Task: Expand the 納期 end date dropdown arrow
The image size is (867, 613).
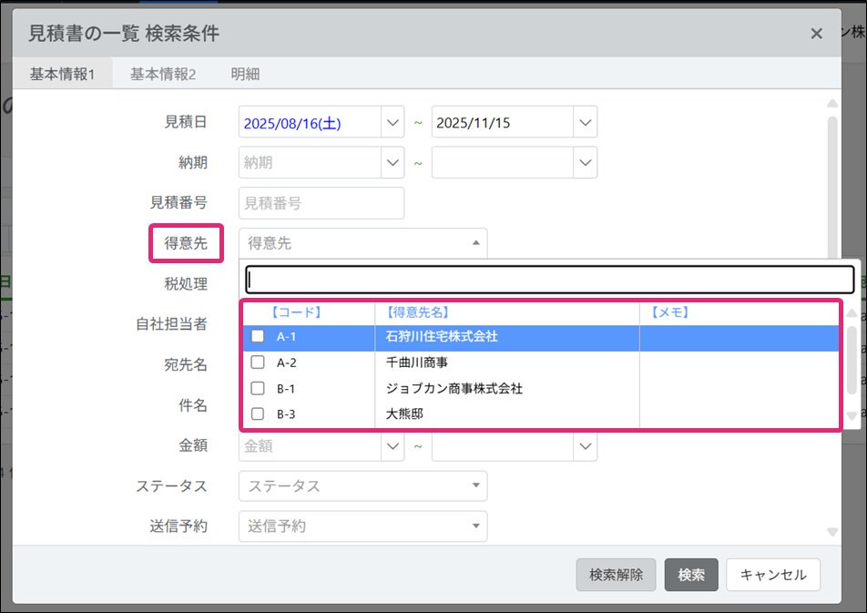Action: coord(585,163)
